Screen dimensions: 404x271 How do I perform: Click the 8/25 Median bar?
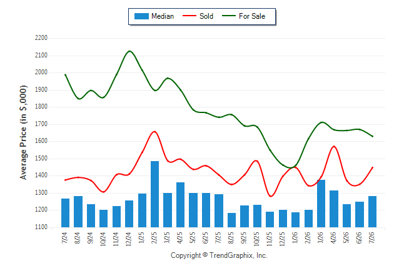pos(231,220)
